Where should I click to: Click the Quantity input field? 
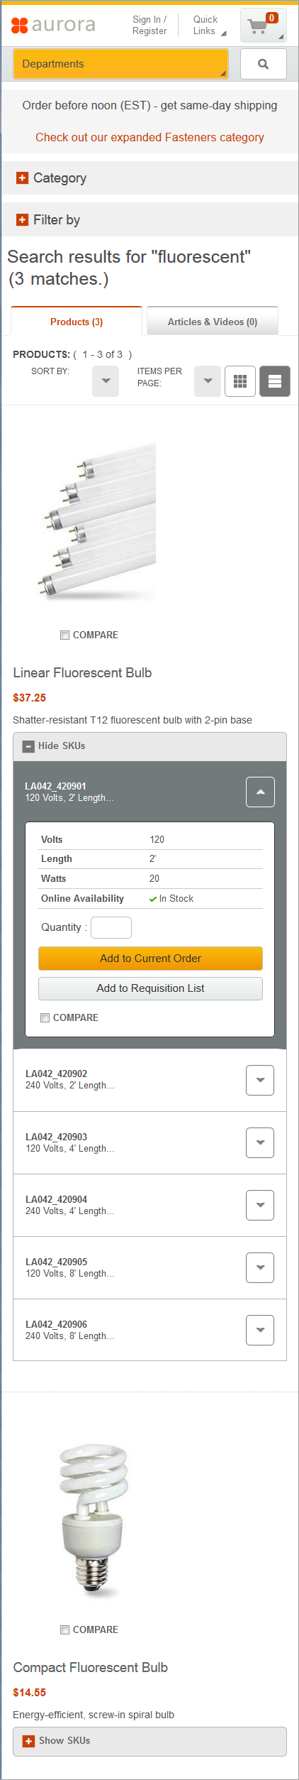[x=111, y=927]
